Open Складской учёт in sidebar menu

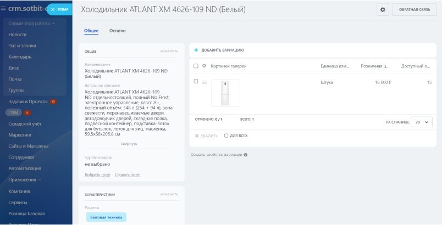[25, 124]
